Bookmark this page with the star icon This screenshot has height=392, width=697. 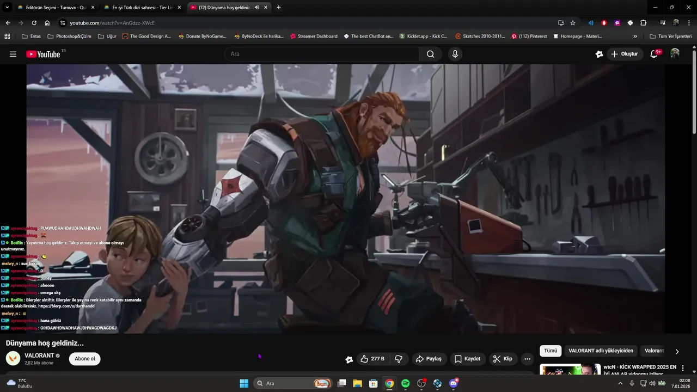point(573,23)
